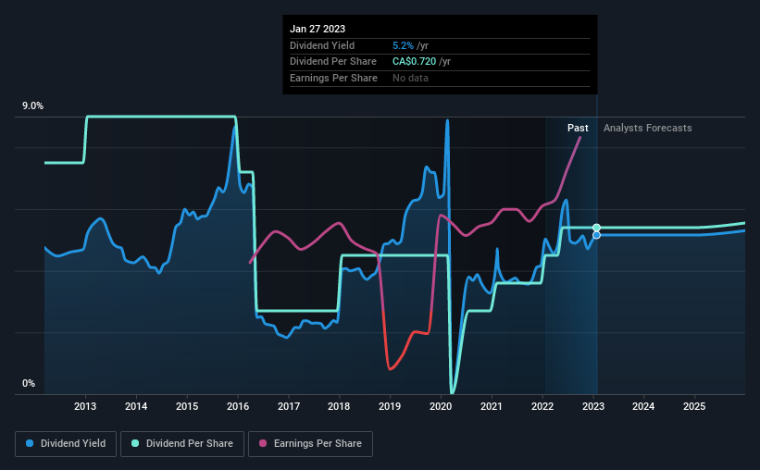Image resolution: width=760 pixels, height=470 pixels.
Task: Click the 2015 x-axis label
Action: pos(187,406)
